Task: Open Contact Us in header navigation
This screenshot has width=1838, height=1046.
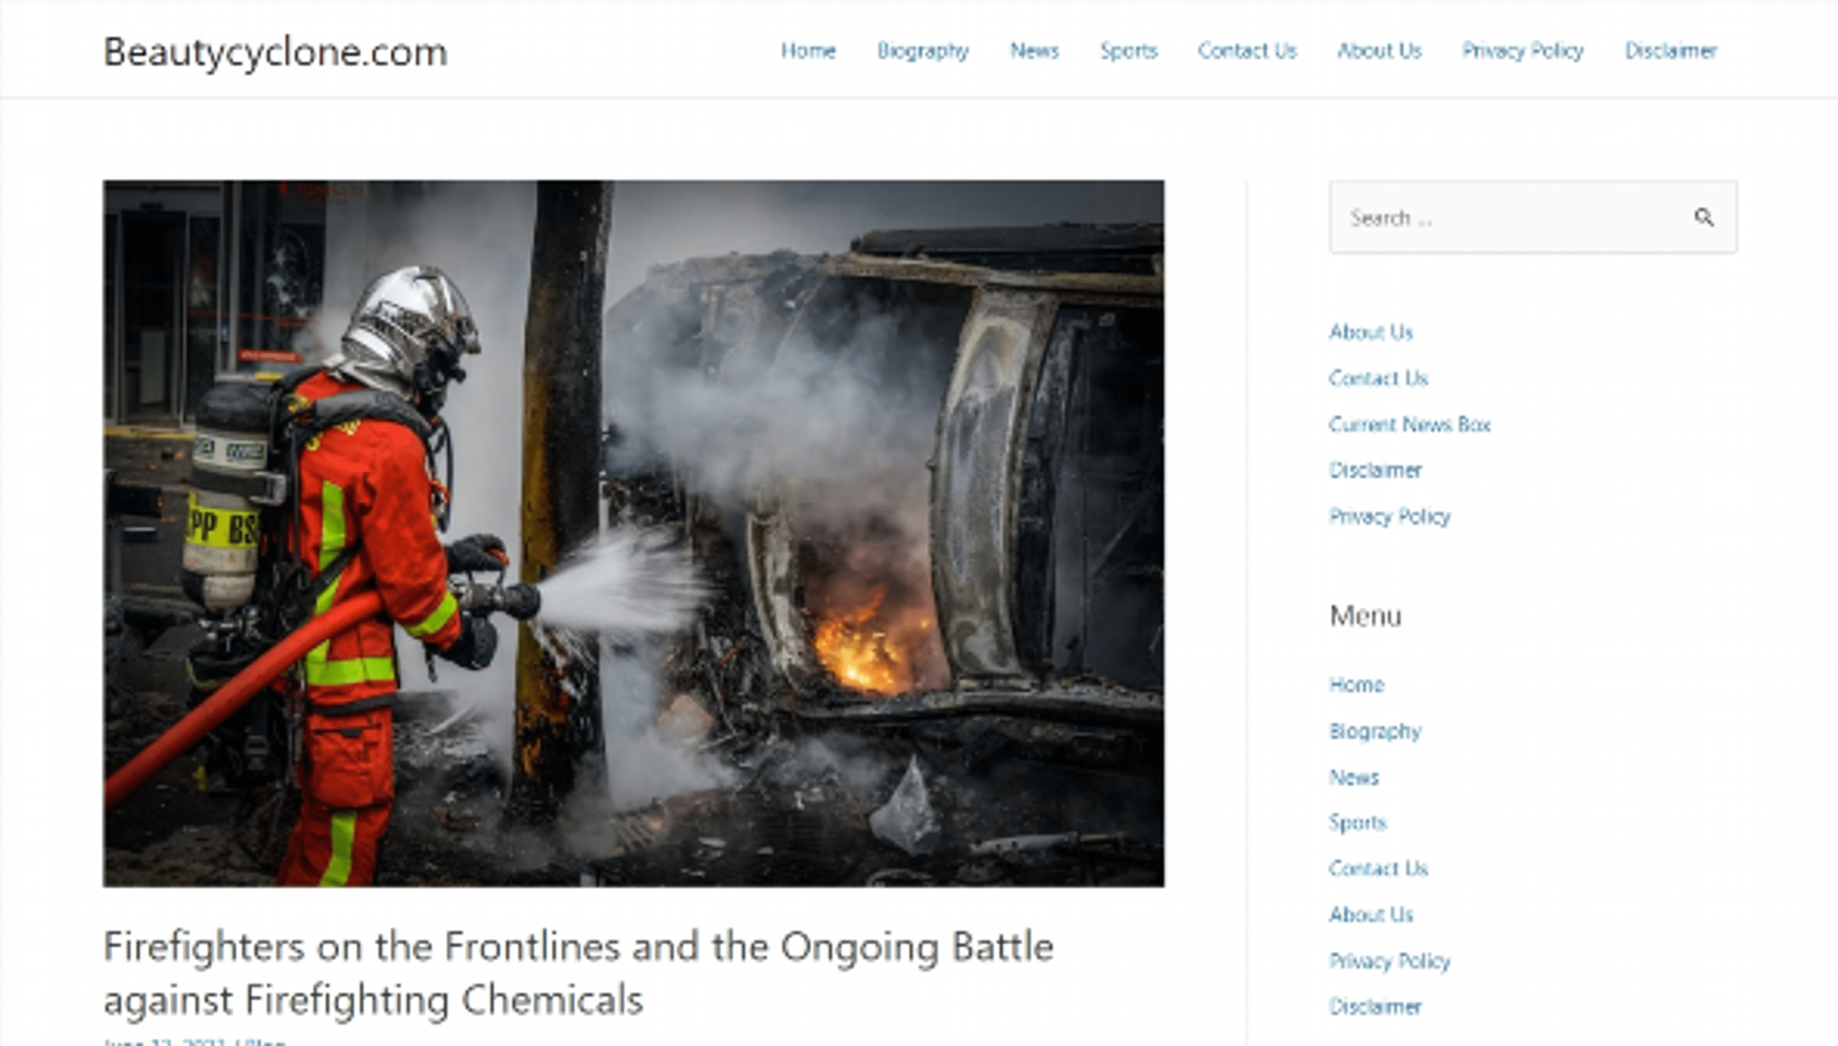Action: pos(1247,51)
